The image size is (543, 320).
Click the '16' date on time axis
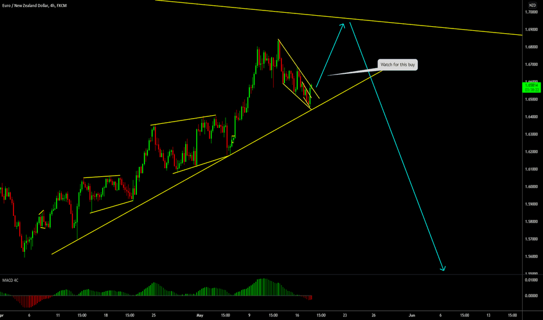click(297, 315)
